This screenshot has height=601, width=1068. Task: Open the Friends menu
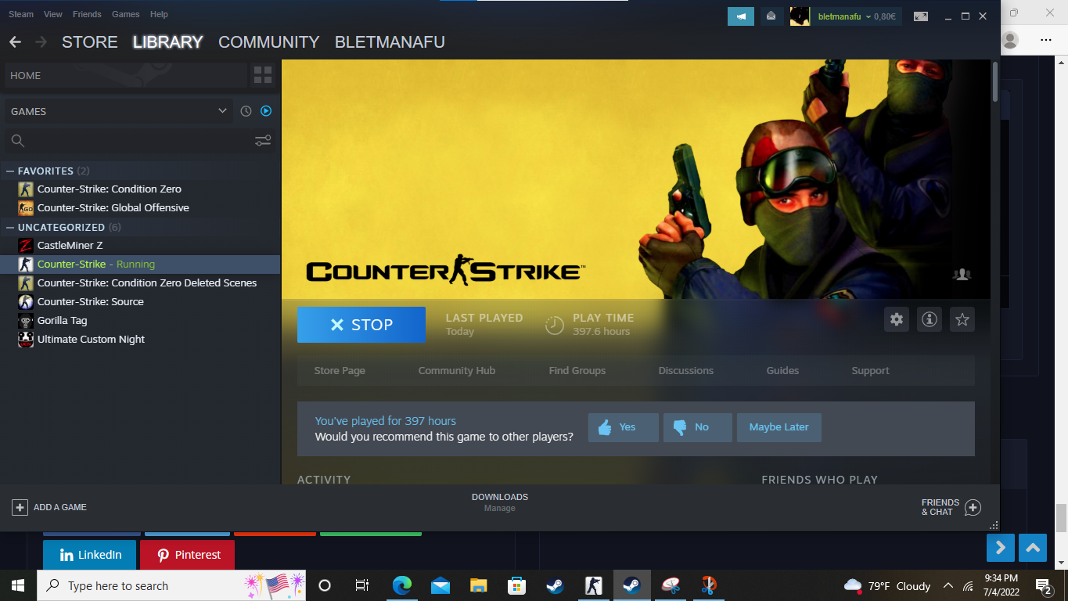tap(87, 14)
